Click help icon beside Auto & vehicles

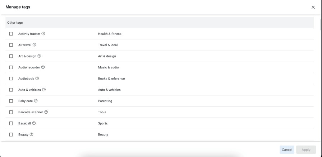click(44, 90)
